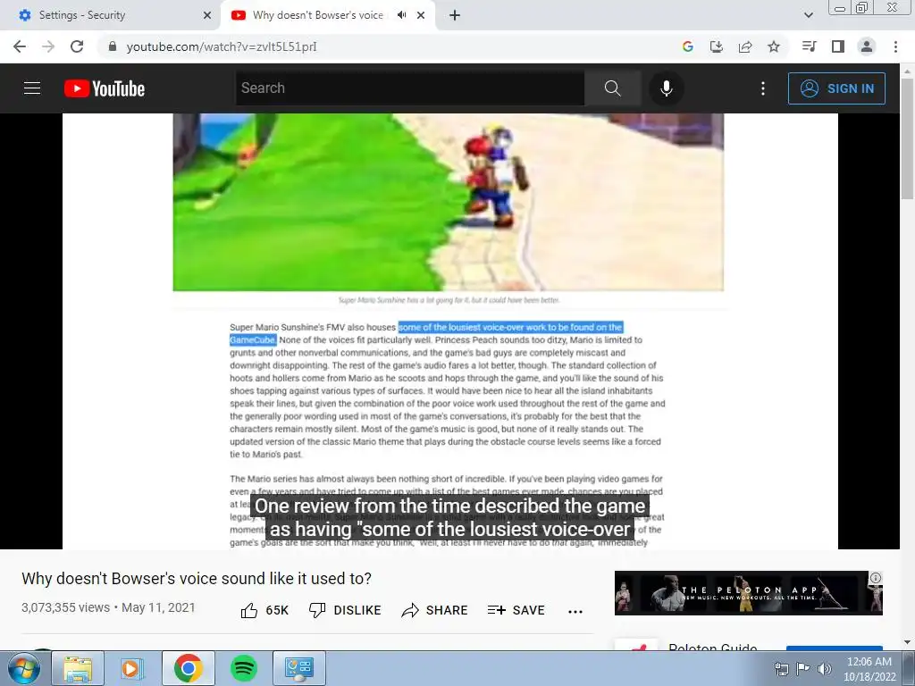915x686 pixels.
Task: Open Spotify from the taskbar
Action: click(x=243, y=668)
